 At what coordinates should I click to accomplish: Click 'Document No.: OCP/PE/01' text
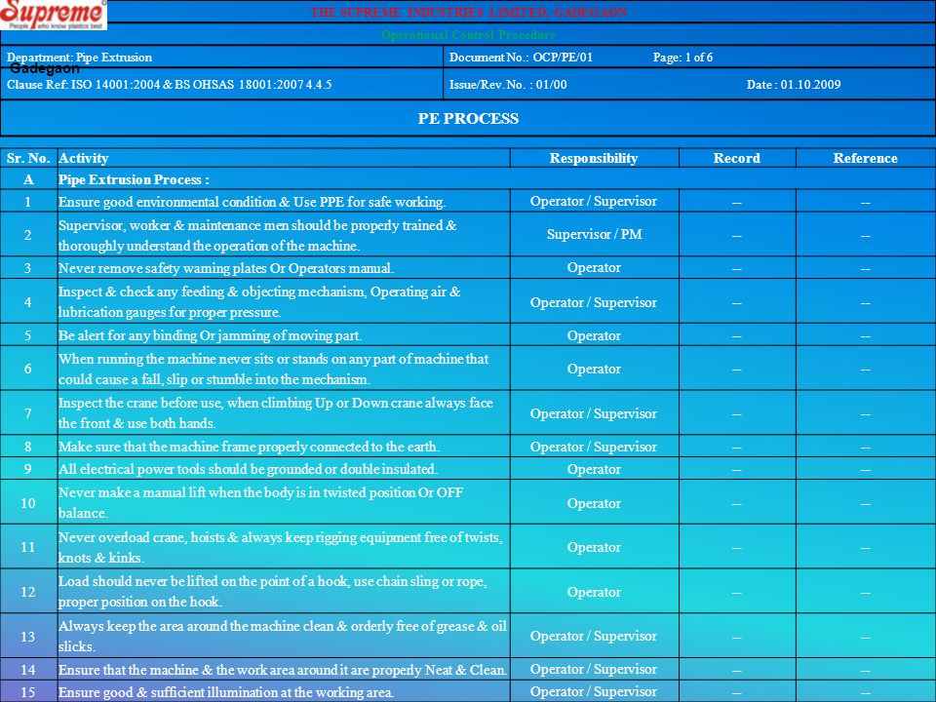click(521, 58)
